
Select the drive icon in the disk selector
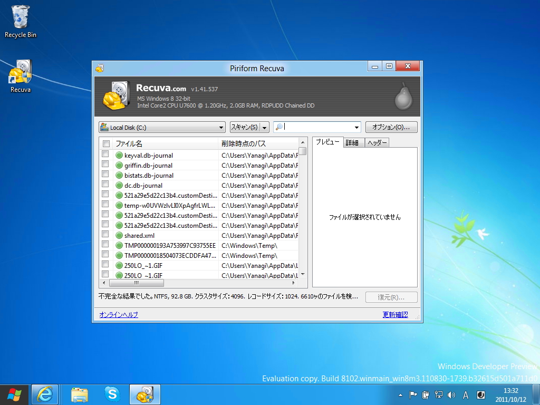click(x=104, y=127)
